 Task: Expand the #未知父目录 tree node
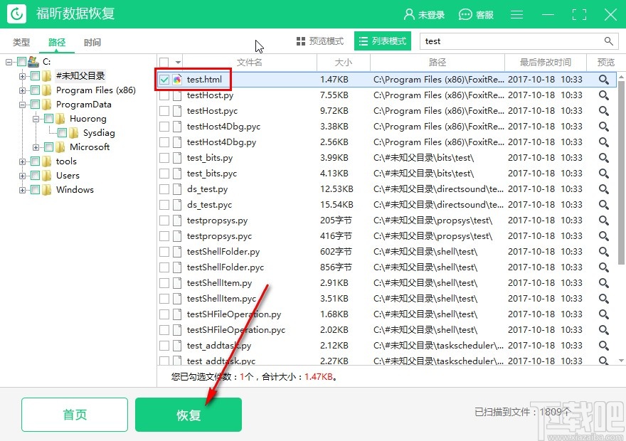point(22,76)
